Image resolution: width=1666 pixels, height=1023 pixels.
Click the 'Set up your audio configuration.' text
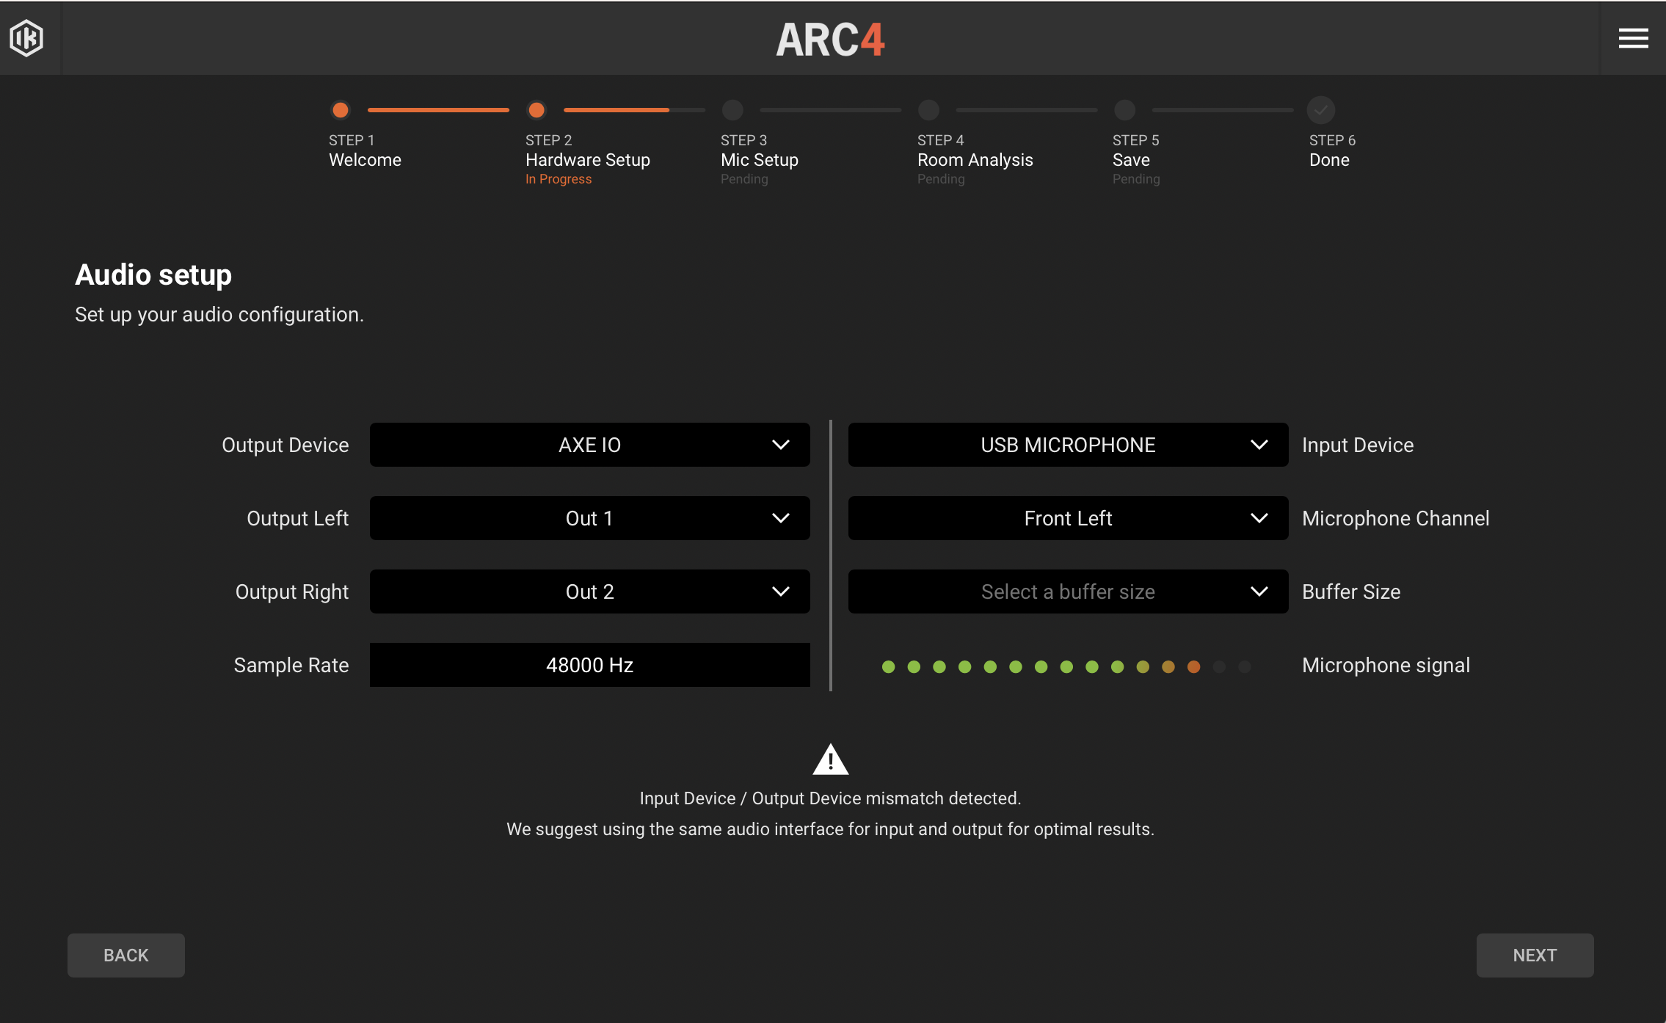point(219,314)
